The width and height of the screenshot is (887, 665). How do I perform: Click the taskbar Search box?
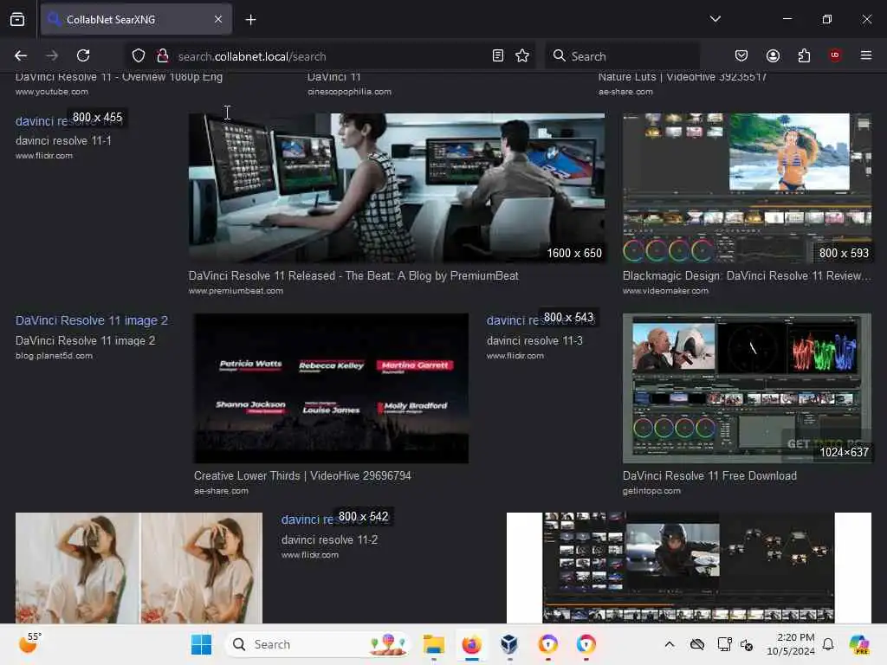click(317, 644)
